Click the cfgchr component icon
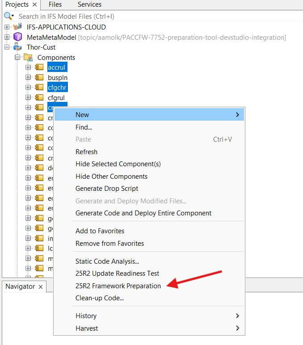Viewport: 303px width, 345px height. [39, 88]
